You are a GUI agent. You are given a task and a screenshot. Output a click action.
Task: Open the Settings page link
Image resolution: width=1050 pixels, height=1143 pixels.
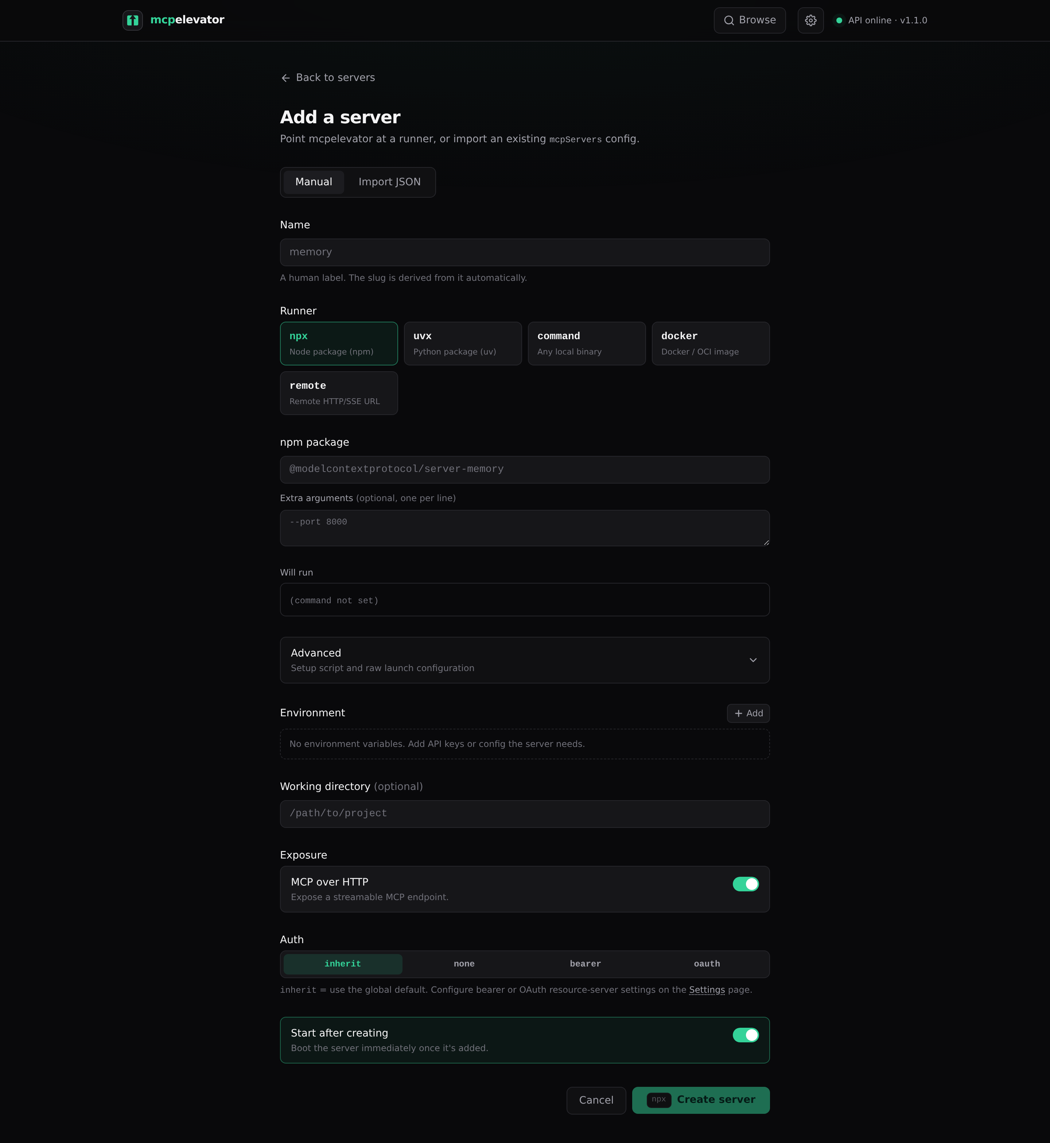[707, 989]
